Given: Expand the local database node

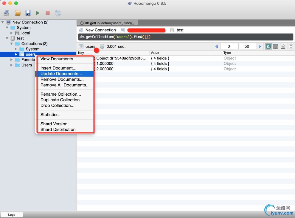Looking at the screenshot, I should pos(12,33).
